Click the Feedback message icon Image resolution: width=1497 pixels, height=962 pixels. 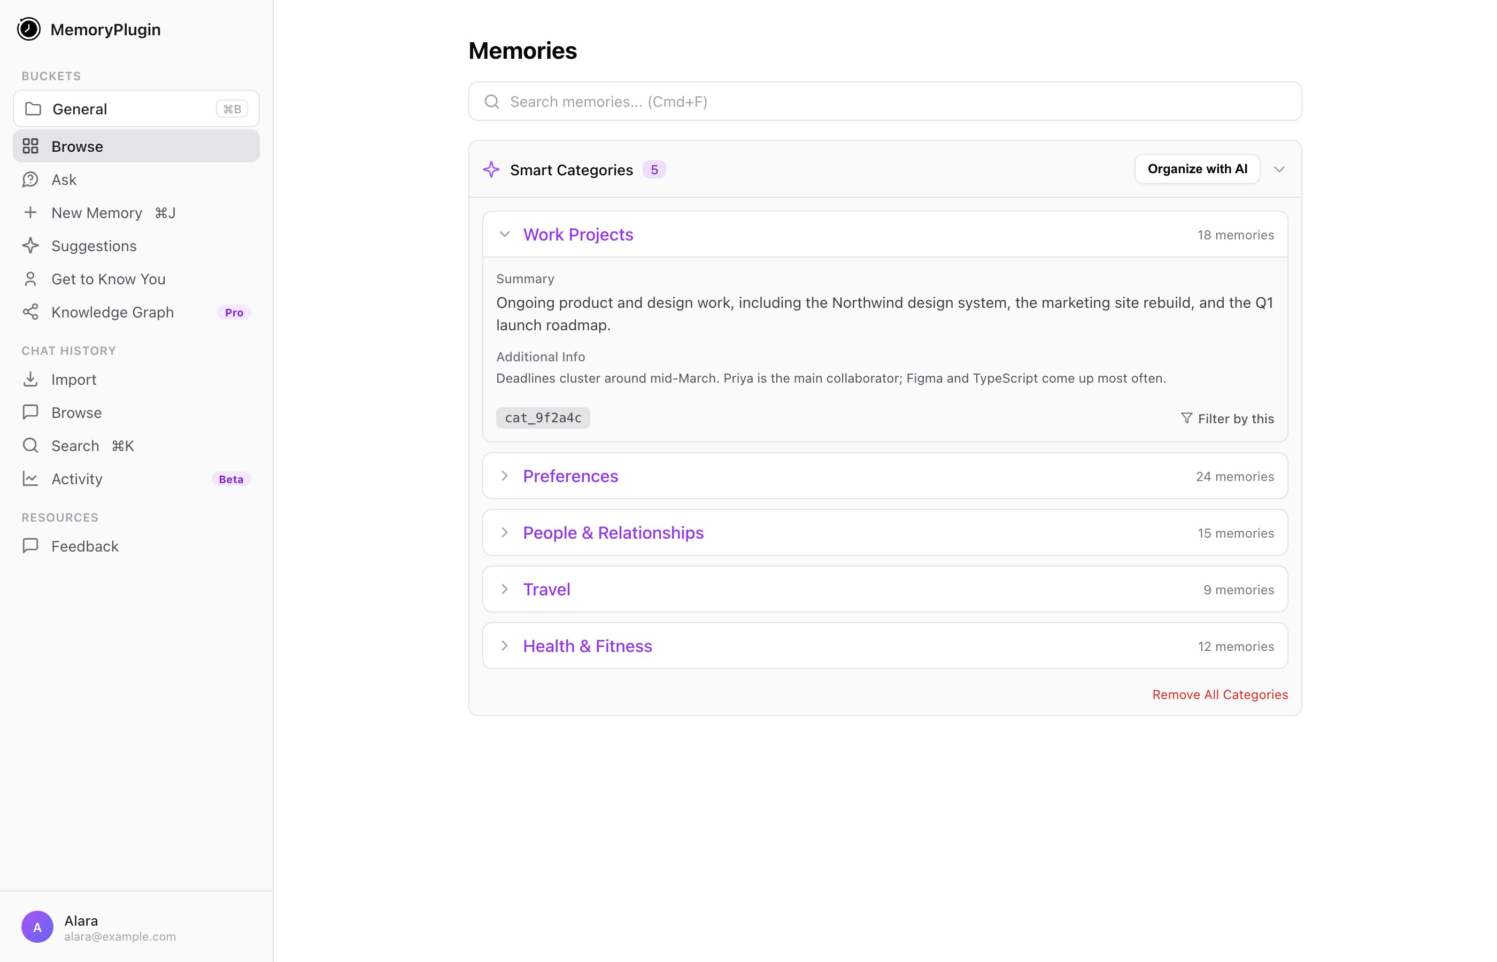pyautogui.click(x=30, y=546)
